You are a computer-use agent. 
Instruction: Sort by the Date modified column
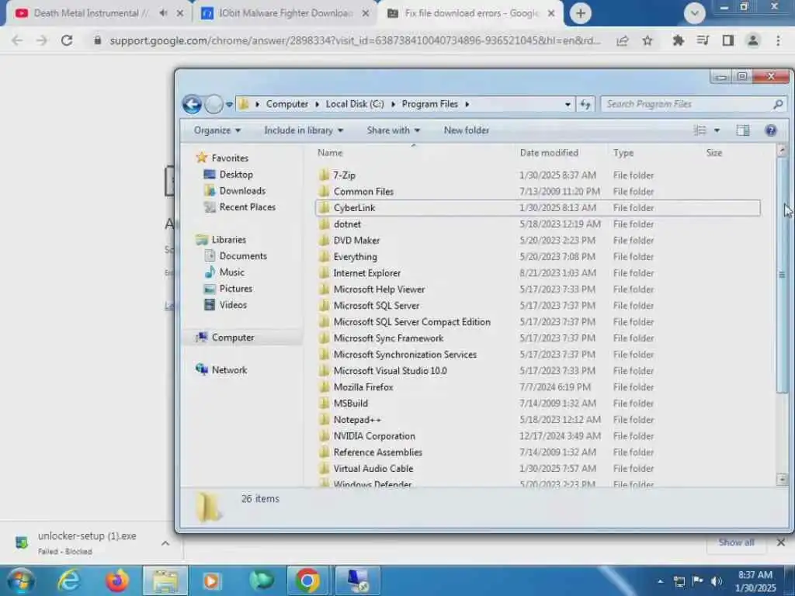[549, 153]
